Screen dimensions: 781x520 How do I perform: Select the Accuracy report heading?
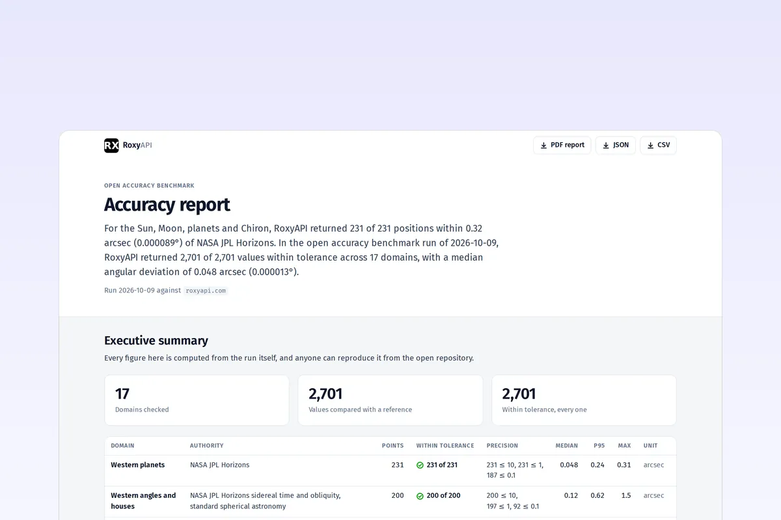[167, 205]
